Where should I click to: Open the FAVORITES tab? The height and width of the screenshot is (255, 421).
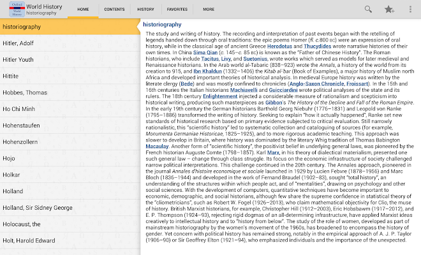pos(177,10)
